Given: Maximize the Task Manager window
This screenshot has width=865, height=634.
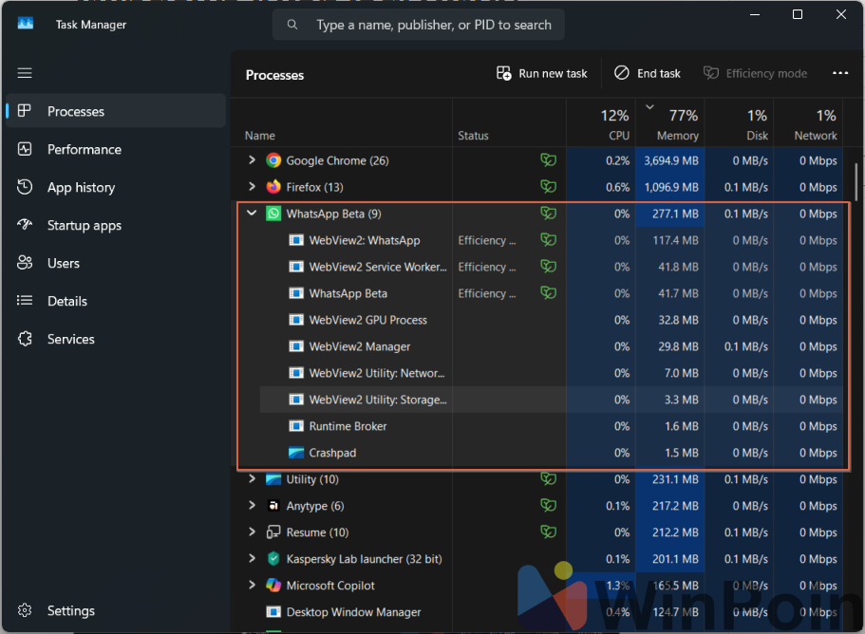Looking at the screenshot, I should pyautogui.click(x=798, y=14).
